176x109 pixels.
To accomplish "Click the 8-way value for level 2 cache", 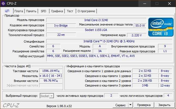I will pos(165,81).
